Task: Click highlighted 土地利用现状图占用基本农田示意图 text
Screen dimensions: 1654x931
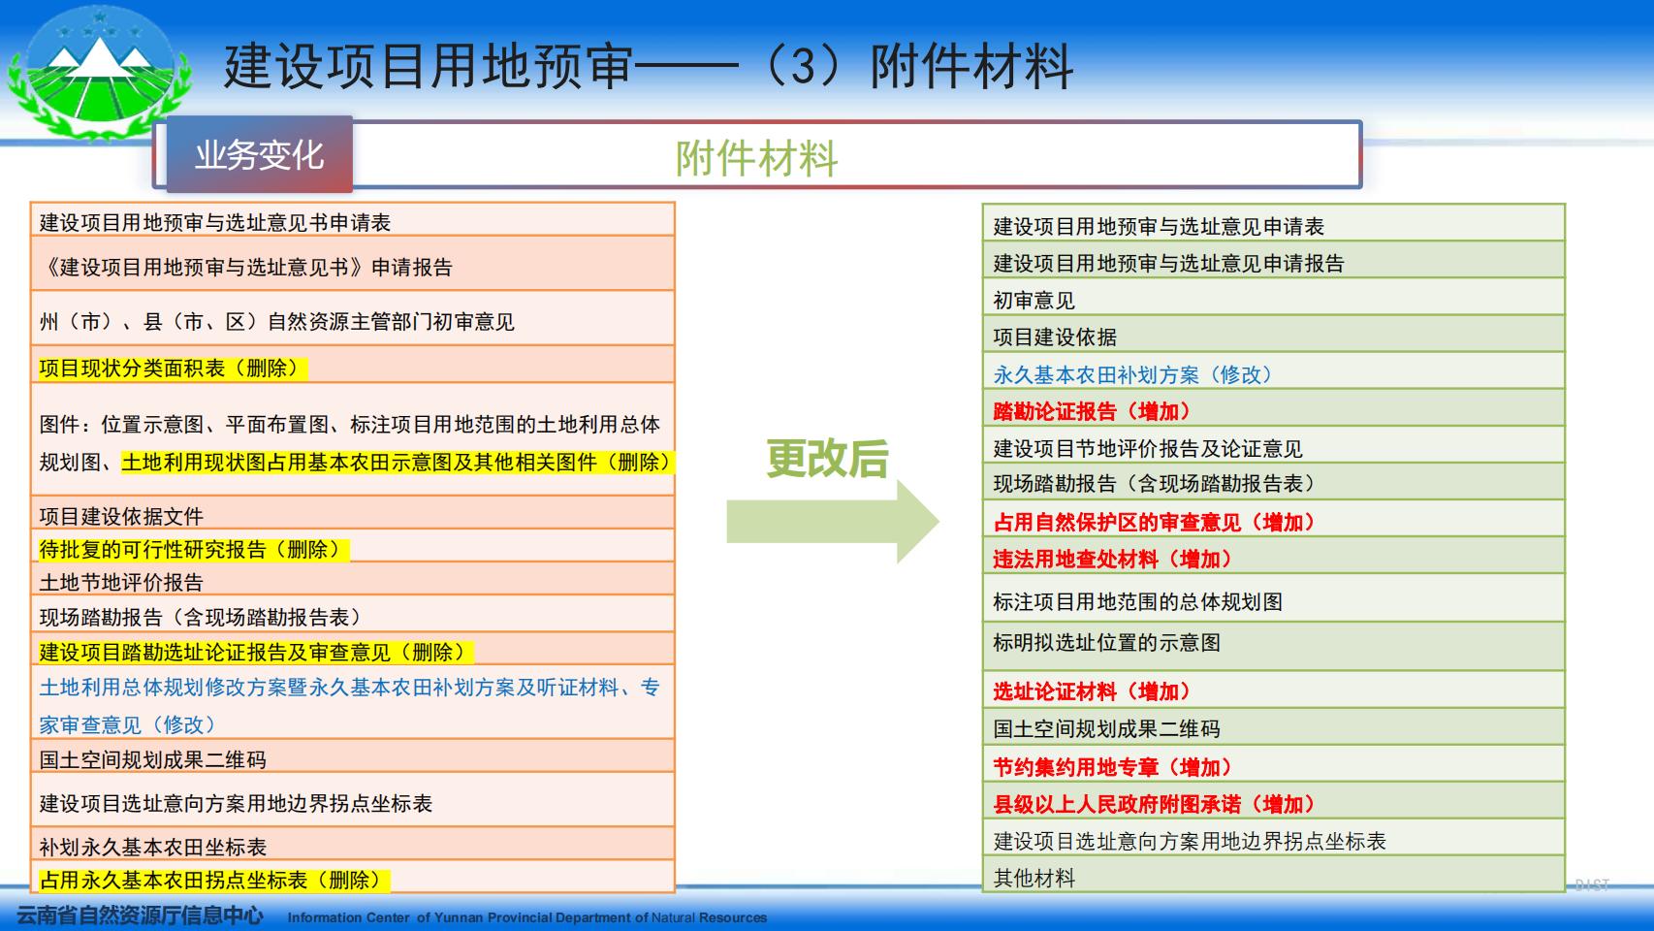Action: point(396,463)
